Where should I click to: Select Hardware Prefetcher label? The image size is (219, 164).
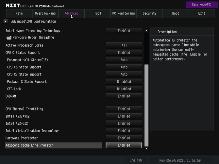[x=22, y=138]
